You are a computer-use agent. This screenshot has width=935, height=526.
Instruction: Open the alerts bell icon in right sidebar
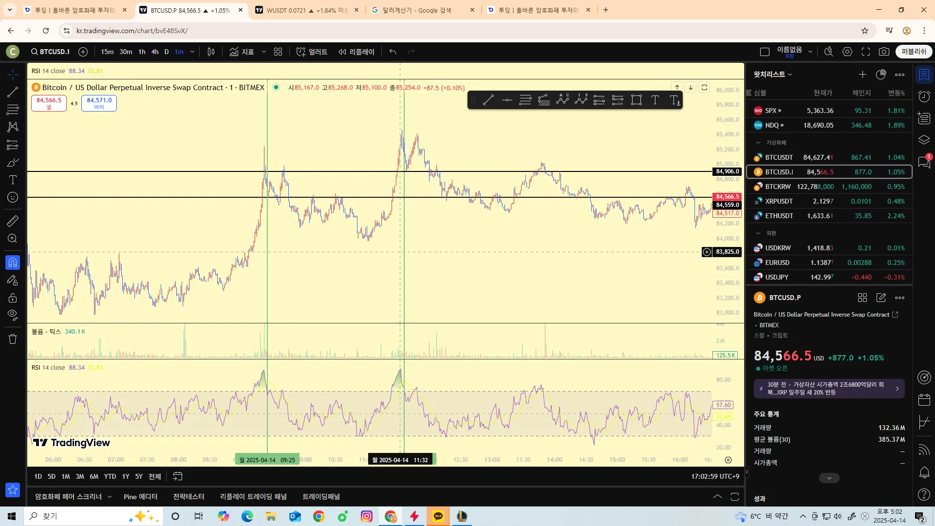(924, 472)
